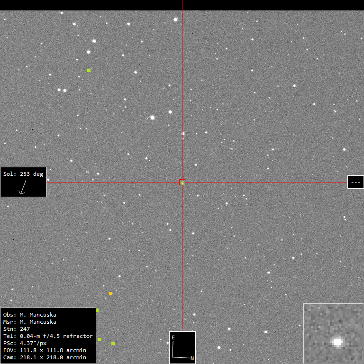Click the 'Sol: 253 deg' text
The image size is (364, 364).
coord(23,174)
